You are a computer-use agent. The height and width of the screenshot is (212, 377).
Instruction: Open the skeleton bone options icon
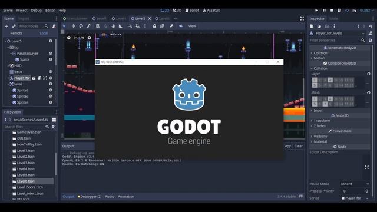tap(171, 26)
